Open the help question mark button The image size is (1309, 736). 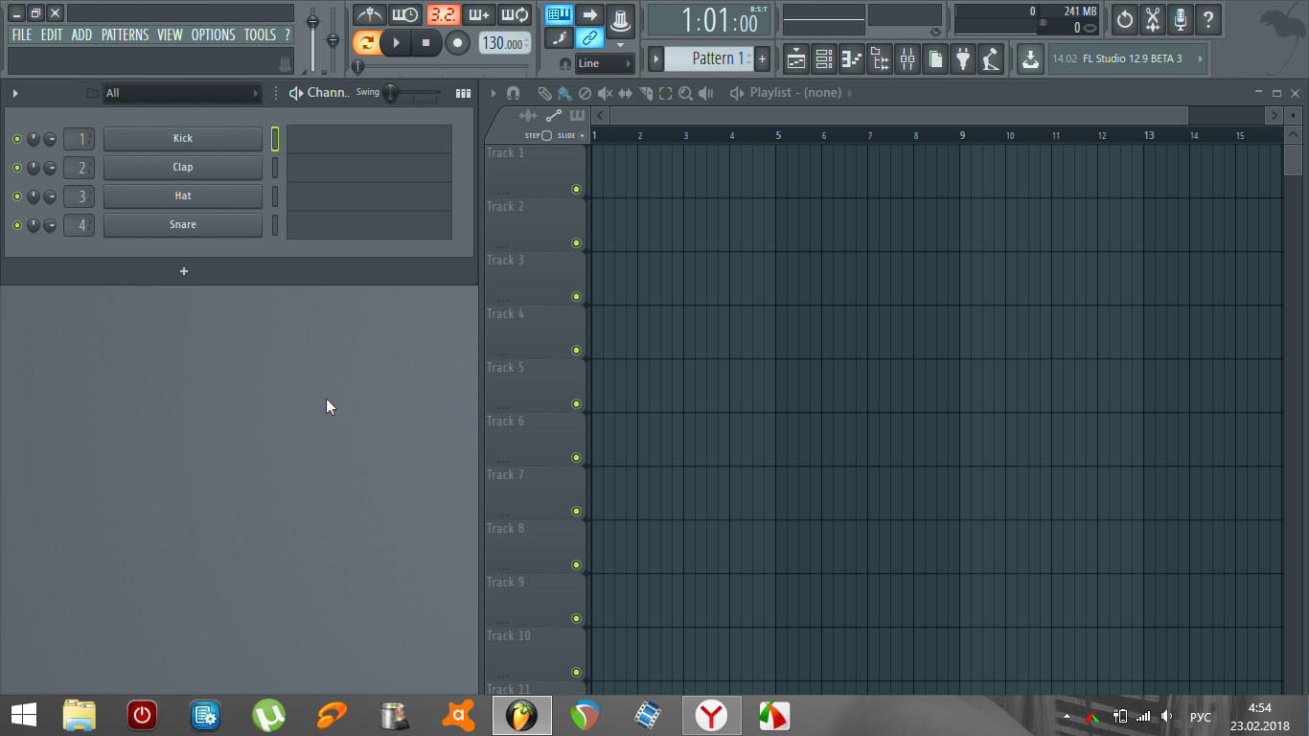1208,19
